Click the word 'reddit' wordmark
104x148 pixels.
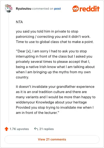[x=90, y=9]
